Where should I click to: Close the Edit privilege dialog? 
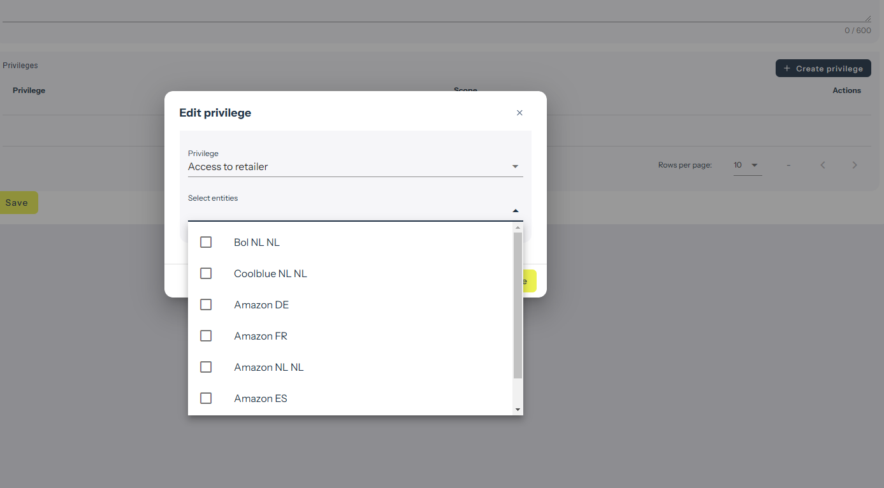[519, 113]
